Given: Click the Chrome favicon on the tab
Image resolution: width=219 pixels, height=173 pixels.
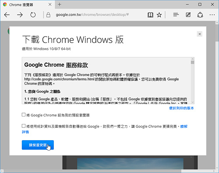Looking at the screenshot, I should 5,4.
